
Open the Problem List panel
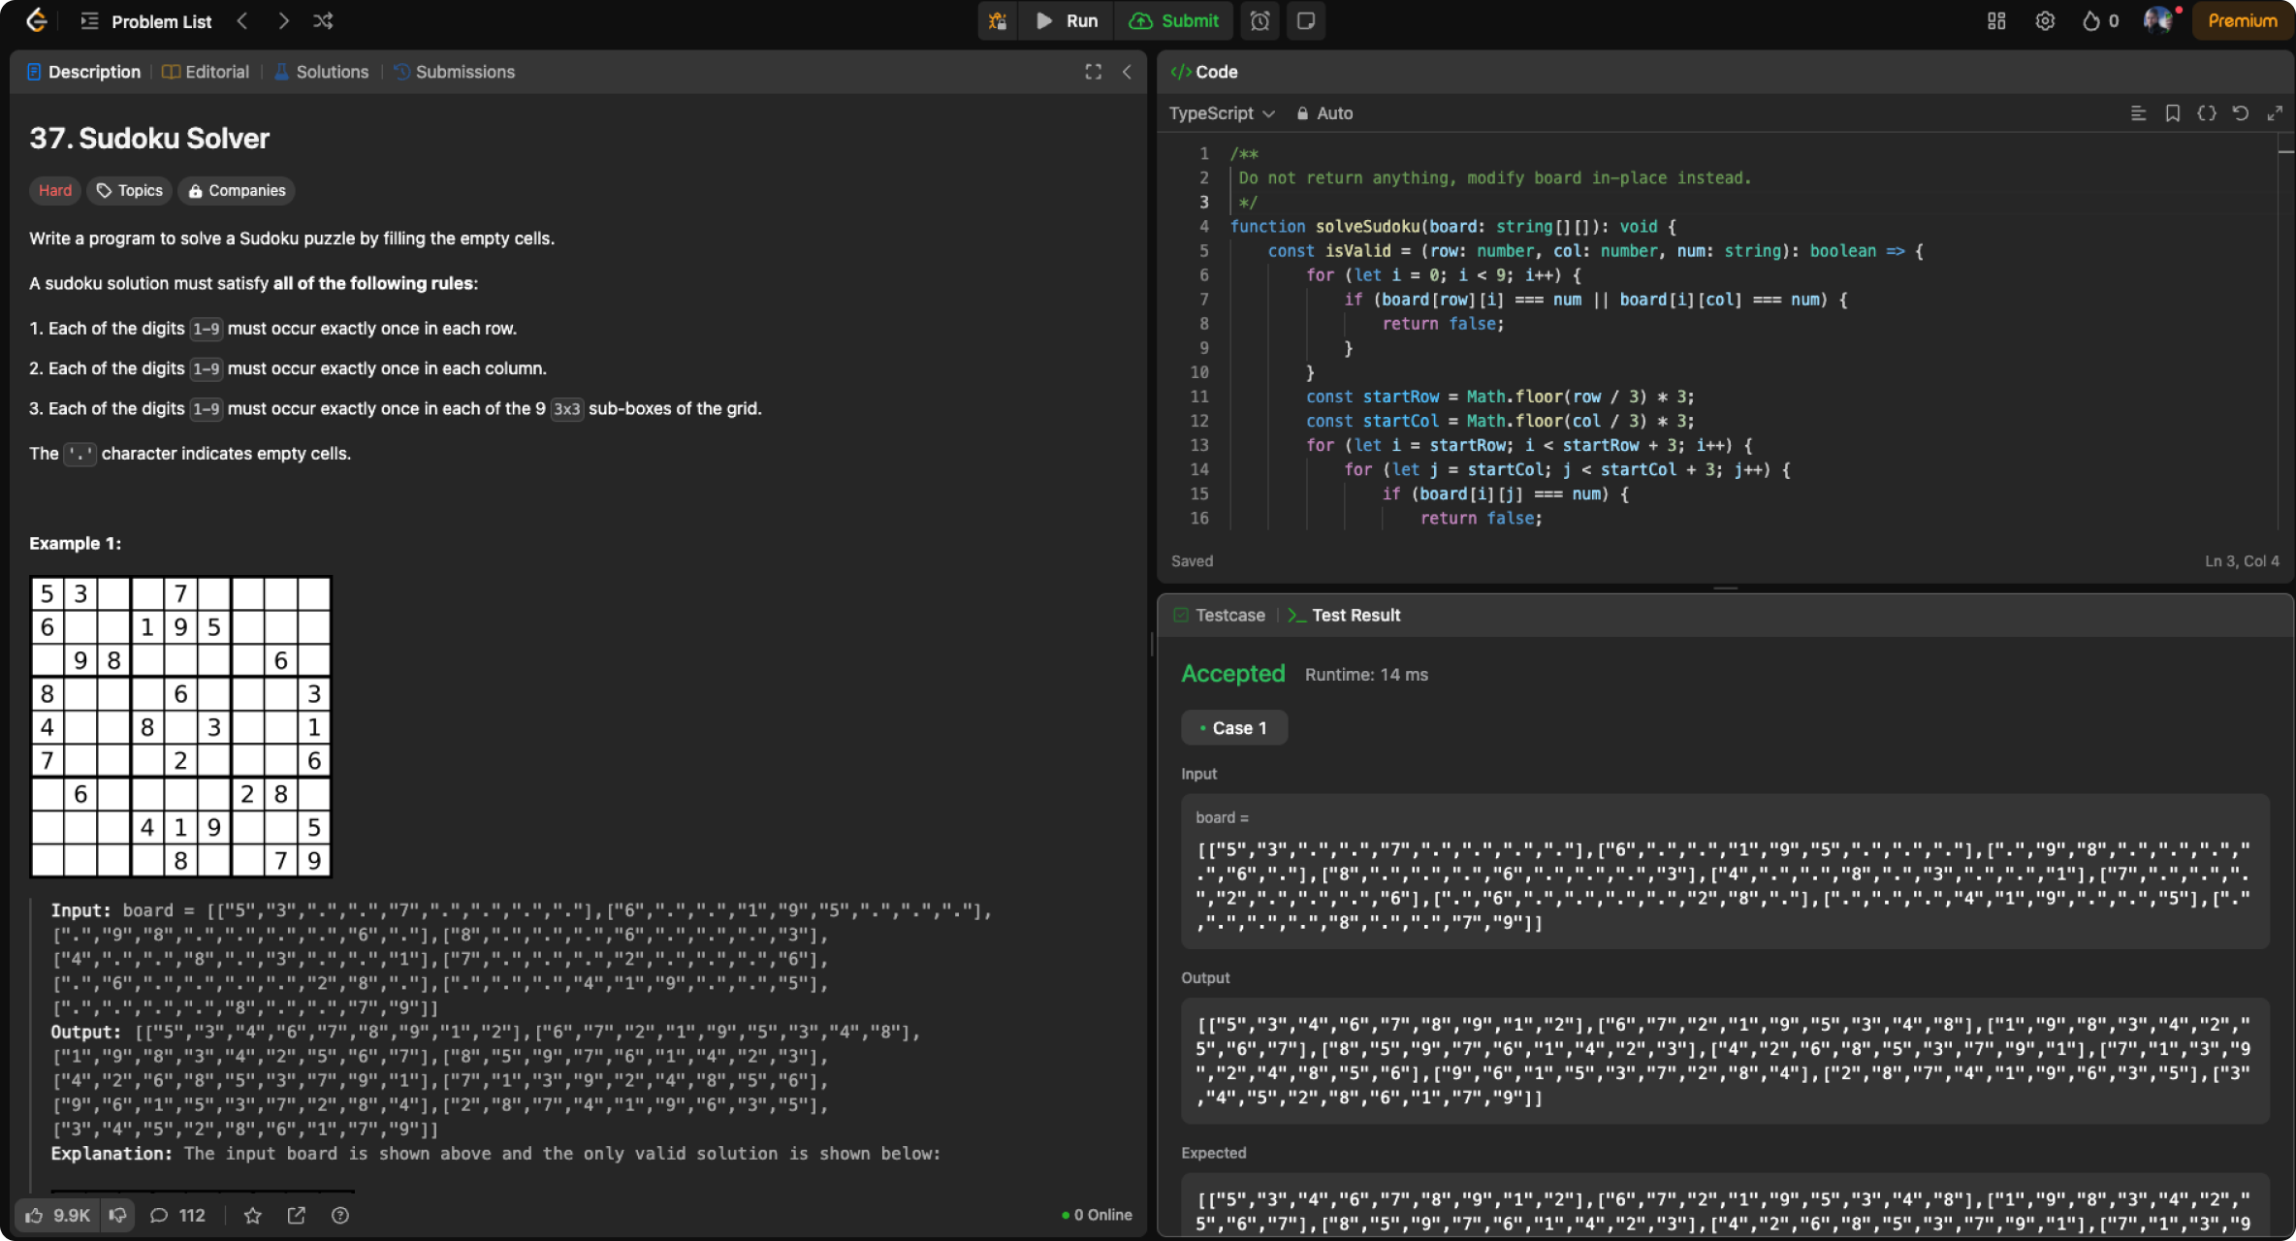pos(146,21)
